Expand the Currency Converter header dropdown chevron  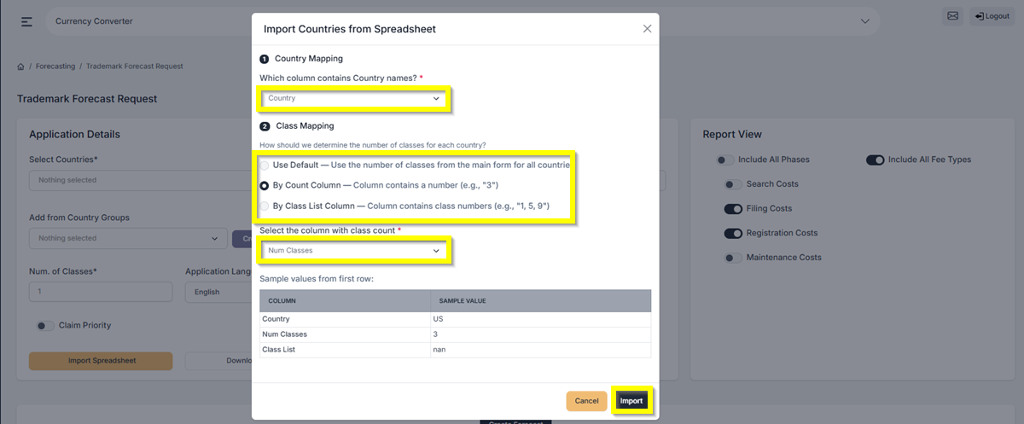pyautogui.click(x=864, y=21)
